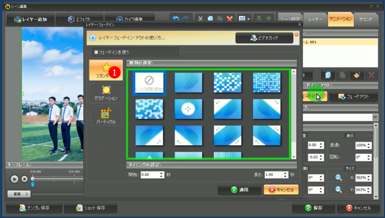The width and height of the screenshot is (385, 218).
Task: Click the zoom-in magnifier size icon
Action: tap(339, 177)
